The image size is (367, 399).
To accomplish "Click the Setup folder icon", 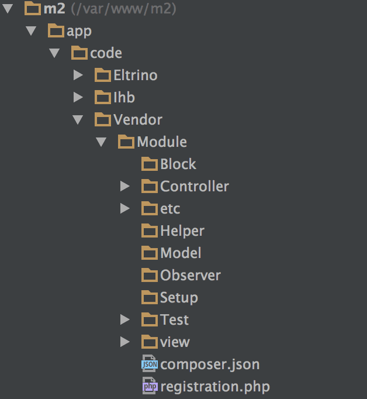I will tap(150, 298).
